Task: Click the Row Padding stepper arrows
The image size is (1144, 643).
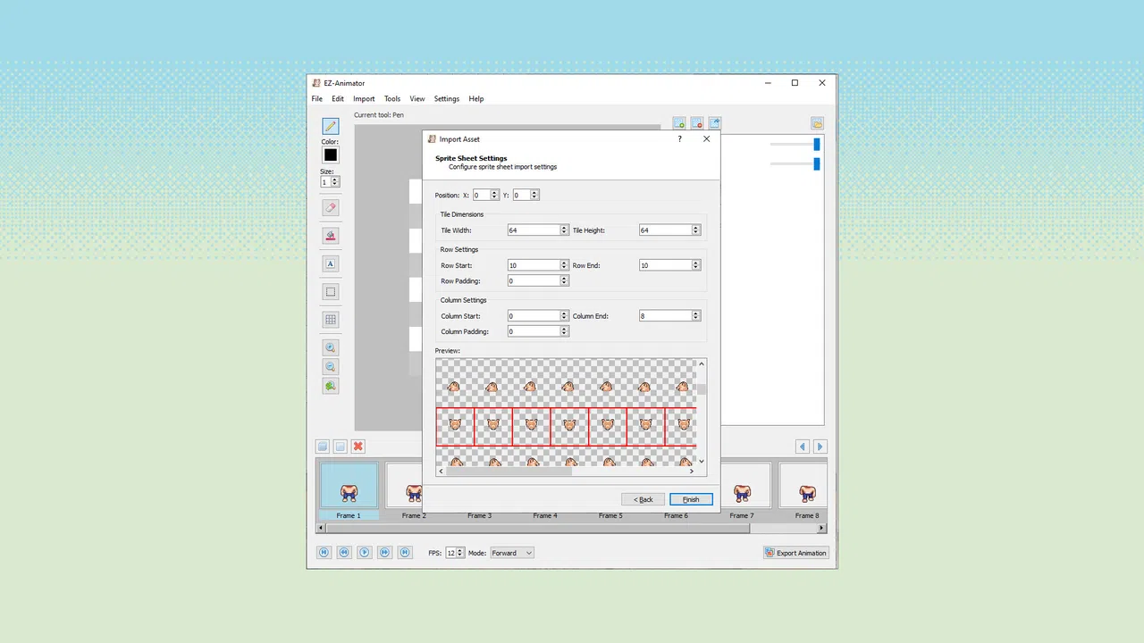Action: click(565, 280)
